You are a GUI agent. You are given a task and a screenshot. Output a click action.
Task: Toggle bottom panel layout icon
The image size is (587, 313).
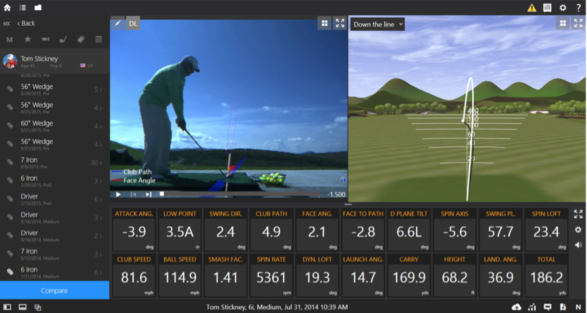[22, 307]
